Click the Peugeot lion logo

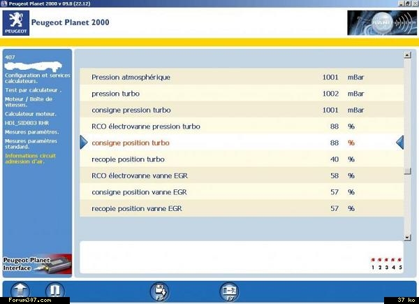coord(15,23)
